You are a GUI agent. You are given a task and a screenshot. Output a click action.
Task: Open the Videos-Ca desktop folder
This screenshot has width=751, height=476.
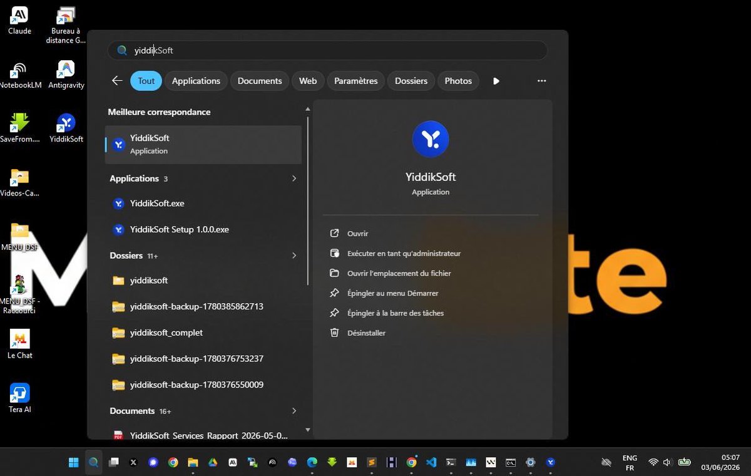point(19,183)
